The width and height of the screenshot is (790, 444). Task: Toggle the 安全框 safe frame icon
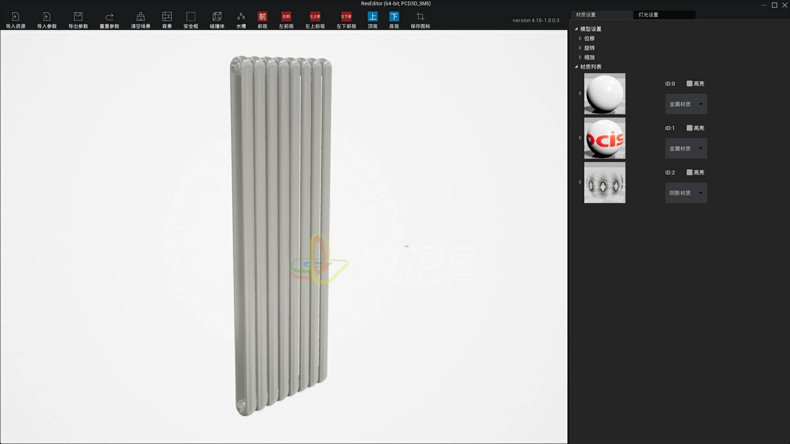coord(191,20)
